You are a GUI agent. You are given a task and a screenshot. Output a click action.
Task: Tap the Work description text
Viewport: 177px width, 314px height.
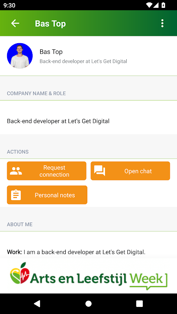76,252
